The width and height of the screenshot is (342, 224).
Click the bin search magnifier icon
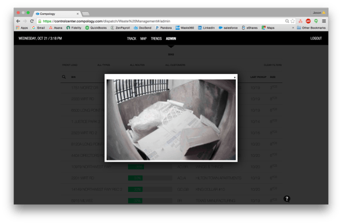[x=64, y=77]
